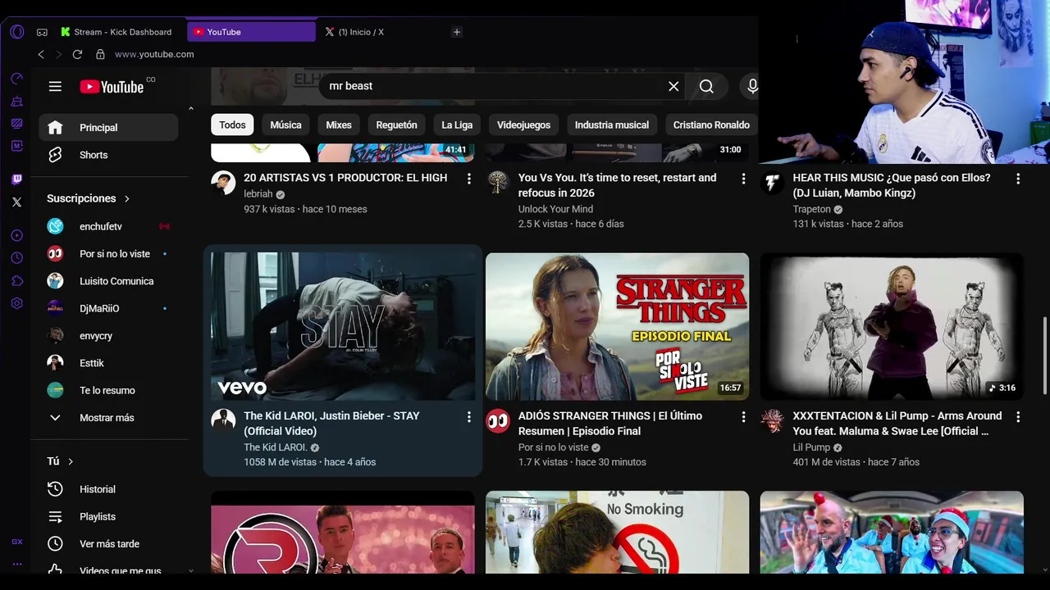Click the Opera GX logo icon

tap(17, 32)
